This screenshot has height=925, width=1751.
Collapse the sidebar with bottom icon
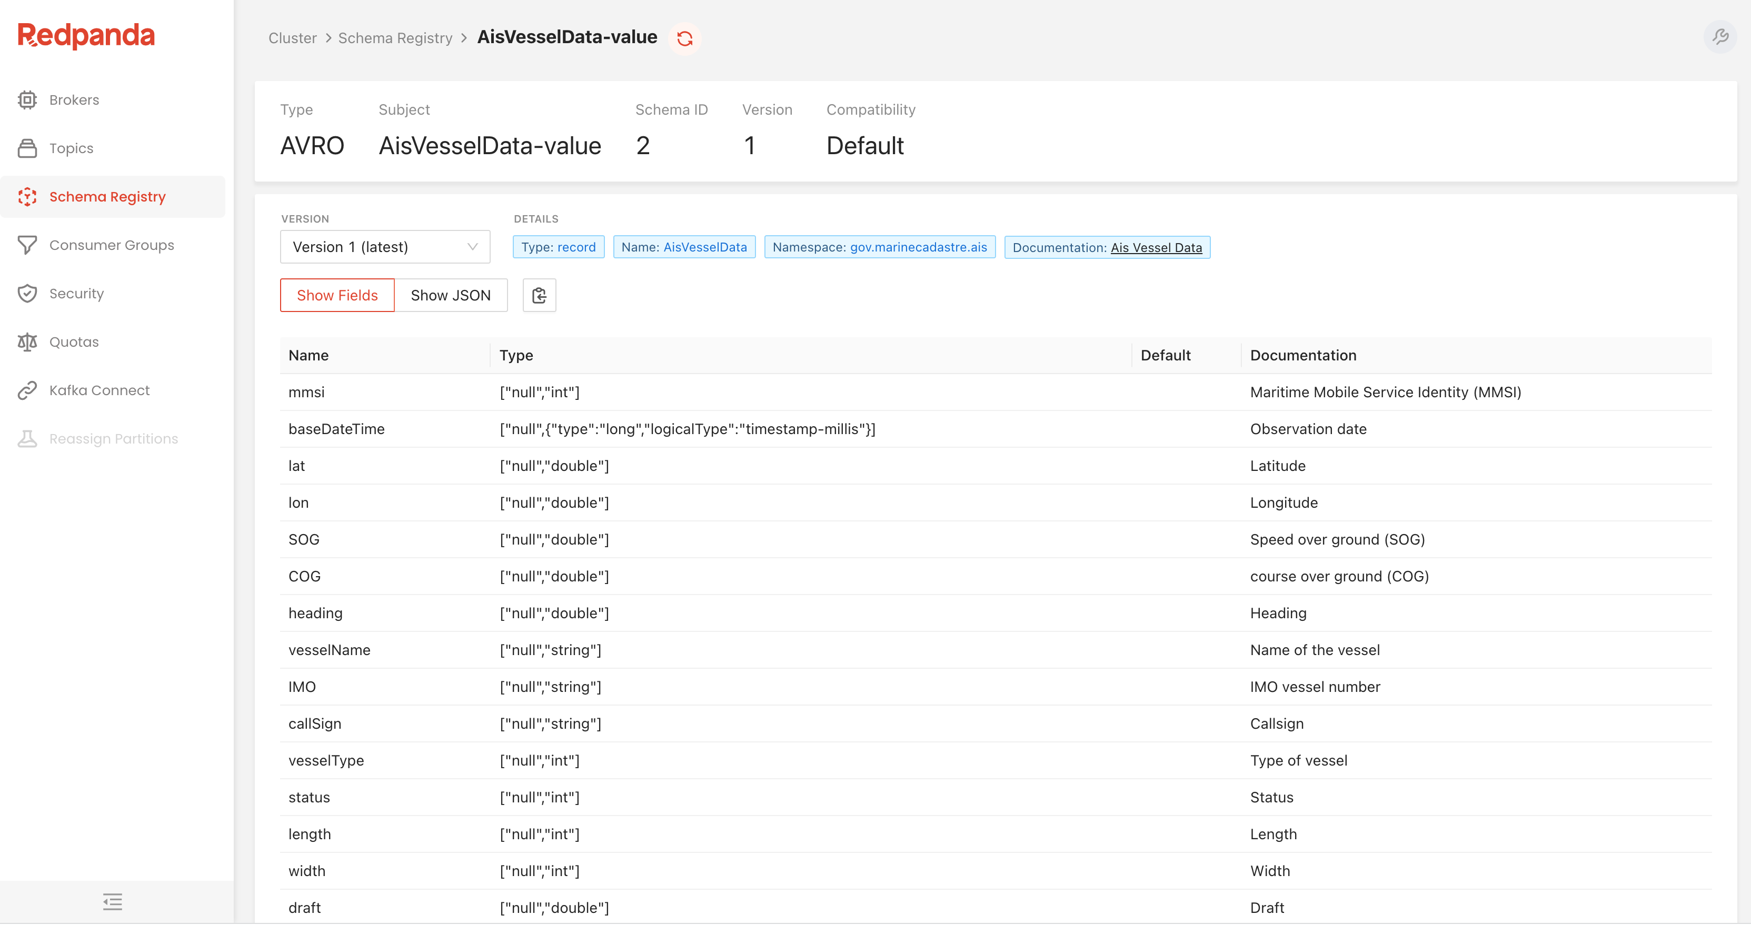click(x=113, y=902)
